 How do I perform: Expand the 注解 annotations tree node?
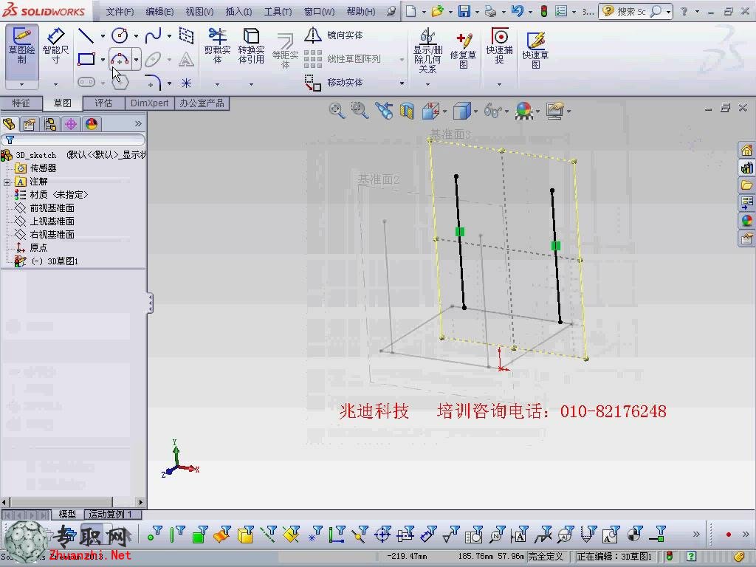pyautogui.click(x=7, y=182)
